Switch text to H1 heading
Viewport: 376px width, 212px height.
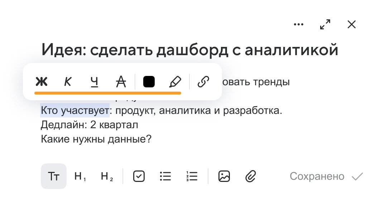click(x=80, y=176)
